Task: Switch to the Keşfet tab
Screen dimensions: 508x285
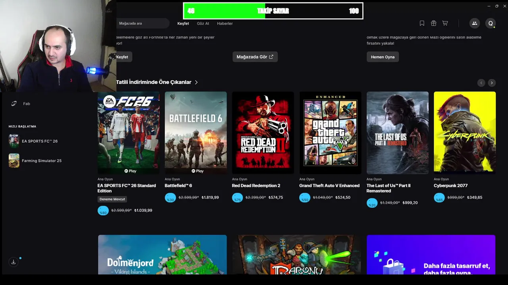Action: (x=183, y=23)
